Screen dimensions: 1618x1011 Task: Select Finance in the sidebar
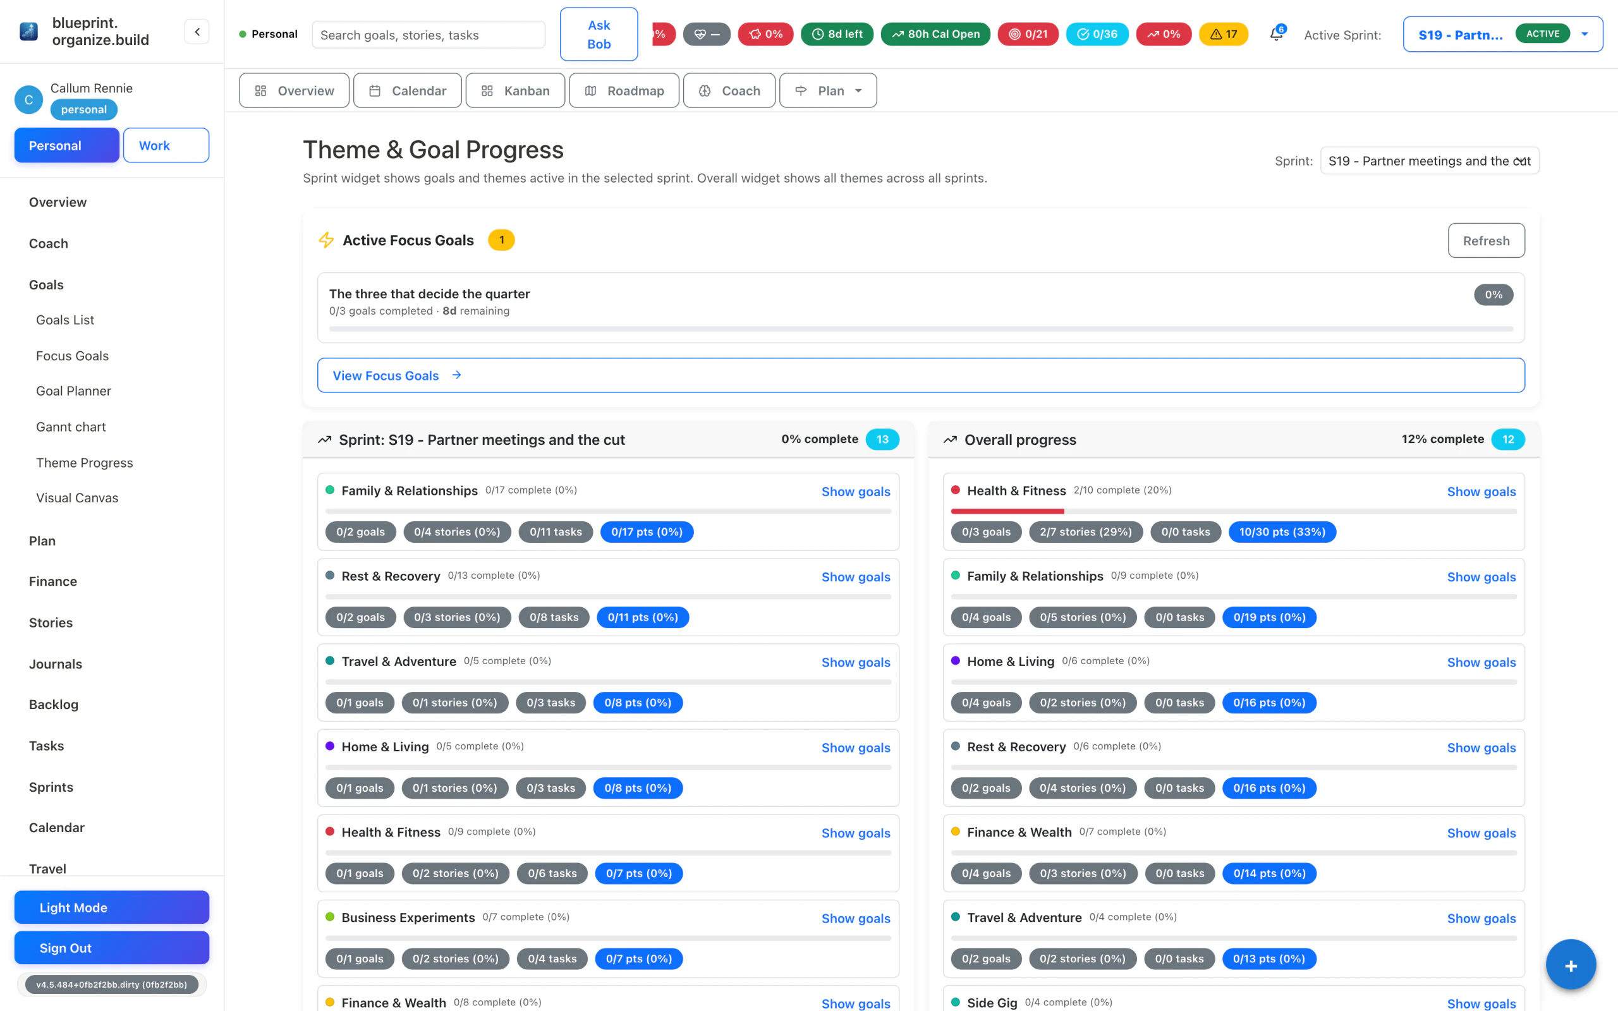pos(53,581)
